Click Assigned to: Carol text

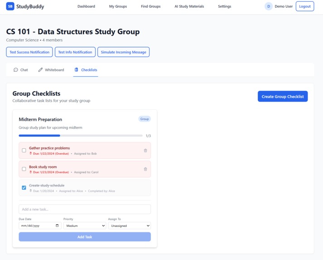click(x=86, y=172)
